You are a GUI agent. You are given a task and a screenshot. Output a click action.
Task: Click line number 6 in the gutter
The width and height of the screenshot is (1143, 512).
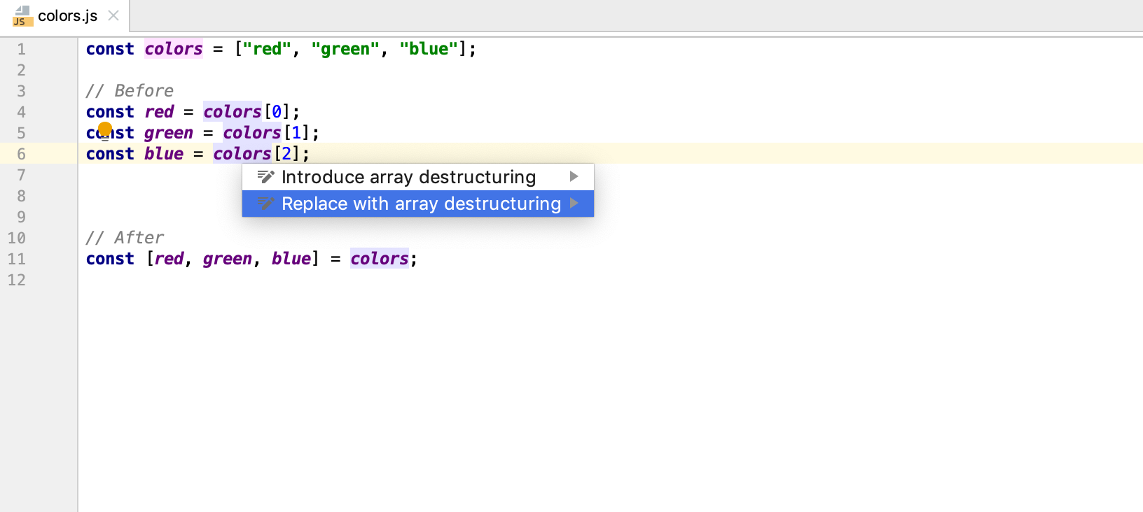point(21,154)
